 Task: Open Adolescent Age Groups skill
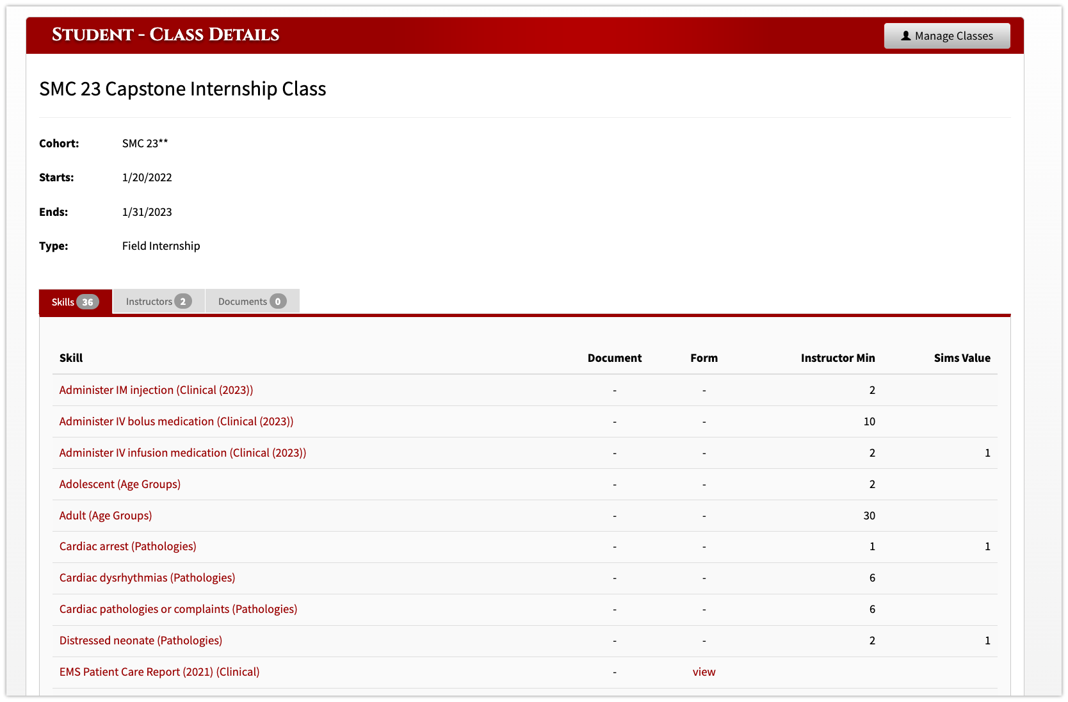[x=120, y=484]
